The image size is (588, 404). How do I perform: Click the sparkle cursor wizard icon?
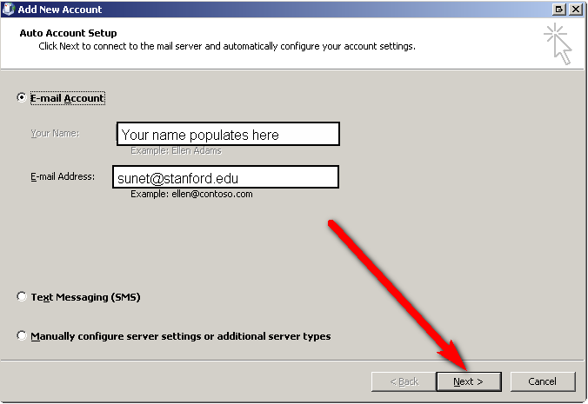pos(558,43)
